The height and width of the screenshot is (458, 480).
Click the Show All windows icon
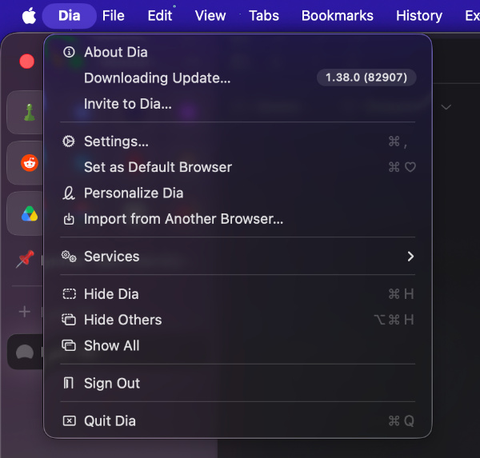tap(69, 346)
